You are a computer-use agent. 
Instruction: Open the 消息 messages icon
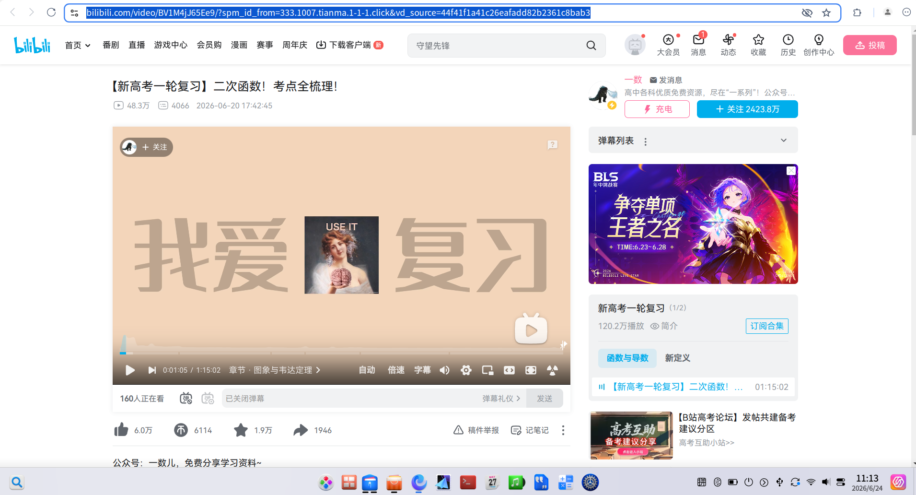click(698, 45)
